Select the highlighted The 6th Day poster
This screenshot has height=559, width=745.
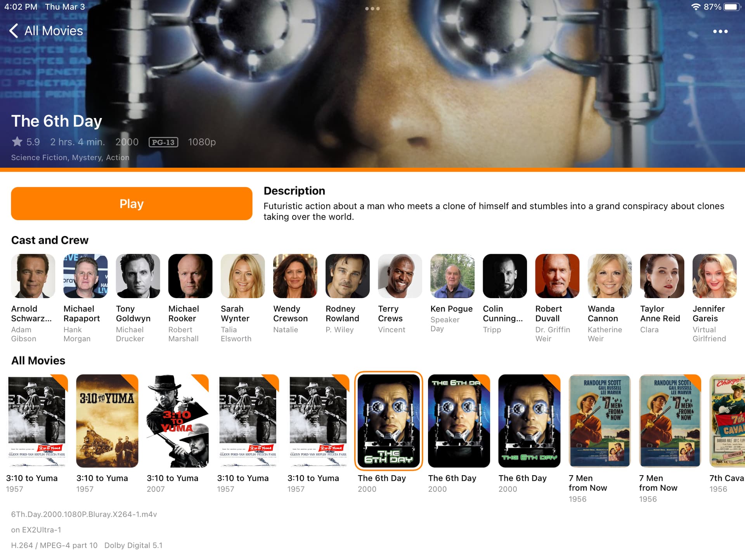click(388, 421)
